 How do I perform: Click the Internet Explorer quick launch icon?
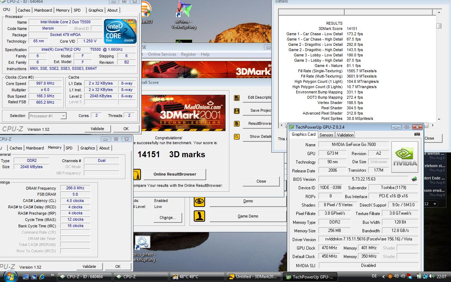(42, 277)
